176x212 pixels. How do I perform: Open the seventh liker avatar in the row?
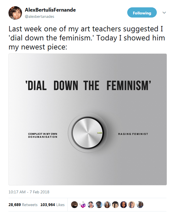click(x=124, y=205)
